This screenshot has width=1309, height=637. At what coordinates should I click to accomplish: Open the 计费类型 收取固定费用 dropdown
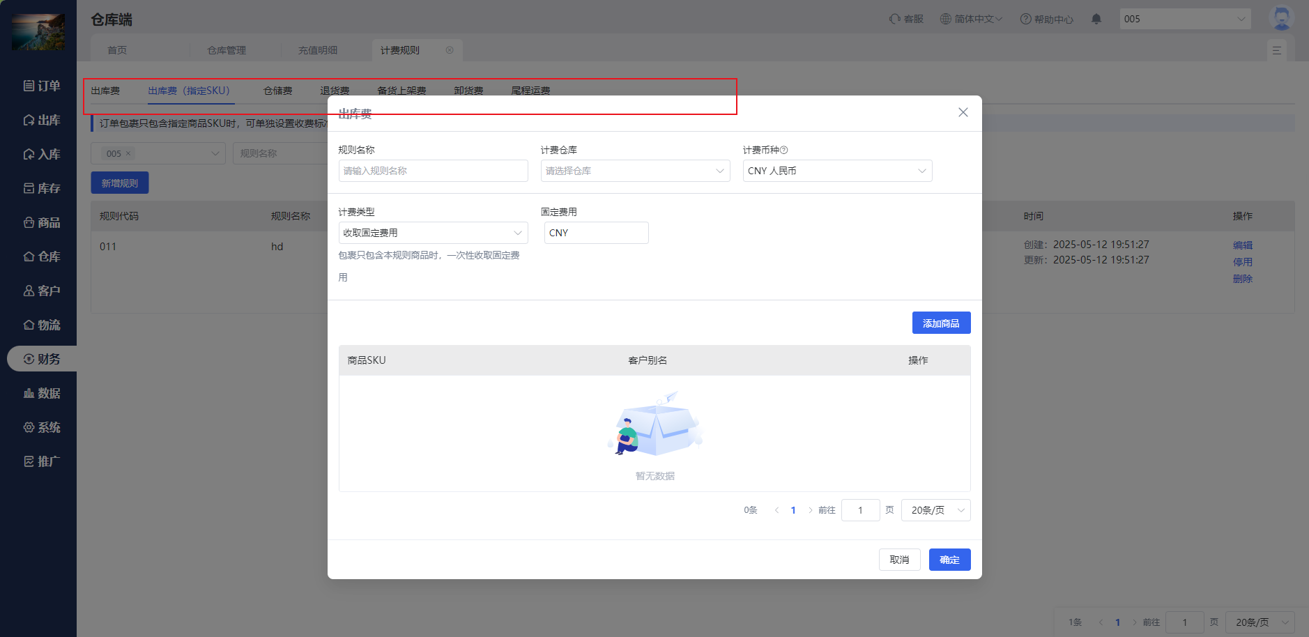pyautogui.click(x=433, y=233)
